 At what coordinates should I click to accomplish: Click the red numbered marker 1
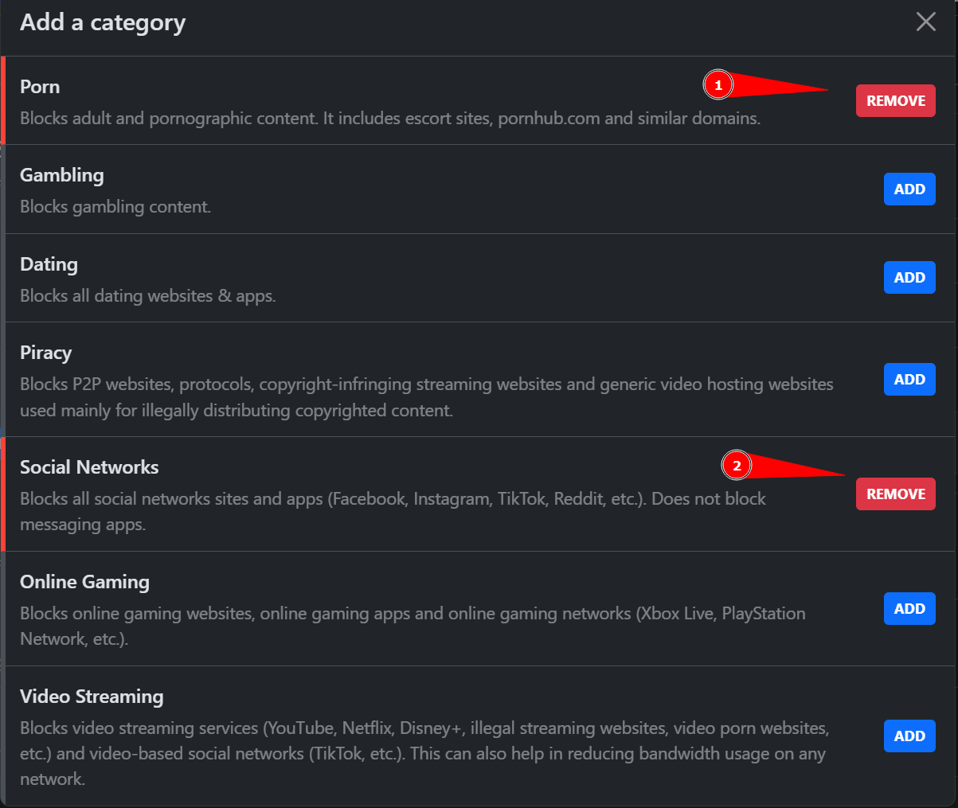point(718,85)
